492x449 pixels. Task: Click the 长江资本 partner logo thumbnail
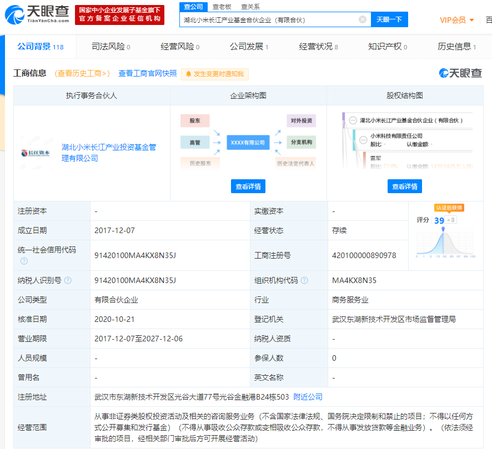click(36, 153)
